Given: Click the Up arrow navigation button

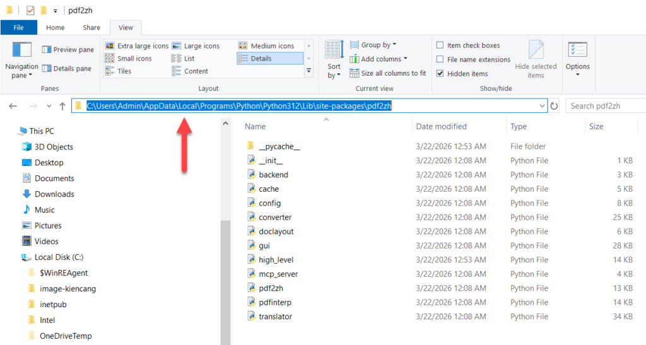Looking at the screenshot, I should (62, 106).
